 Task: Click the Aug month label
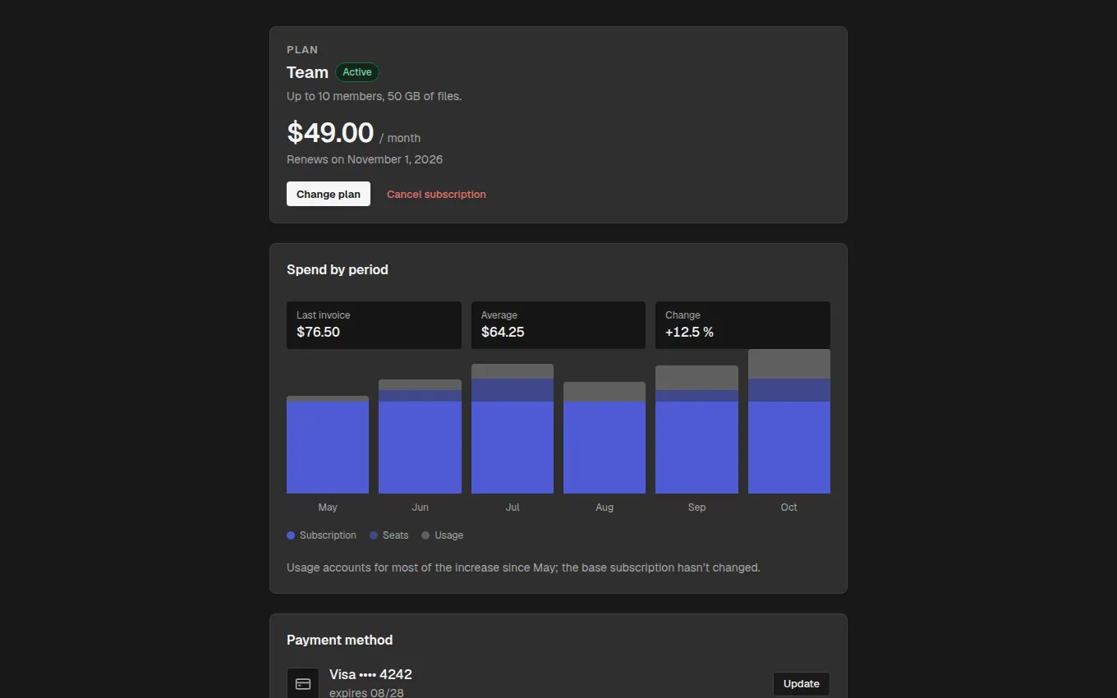coord(604,507)
